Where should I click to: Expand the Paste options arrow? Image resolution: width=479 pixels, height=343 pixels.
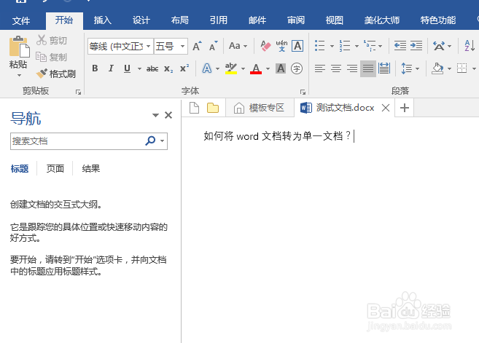(19, 75)
